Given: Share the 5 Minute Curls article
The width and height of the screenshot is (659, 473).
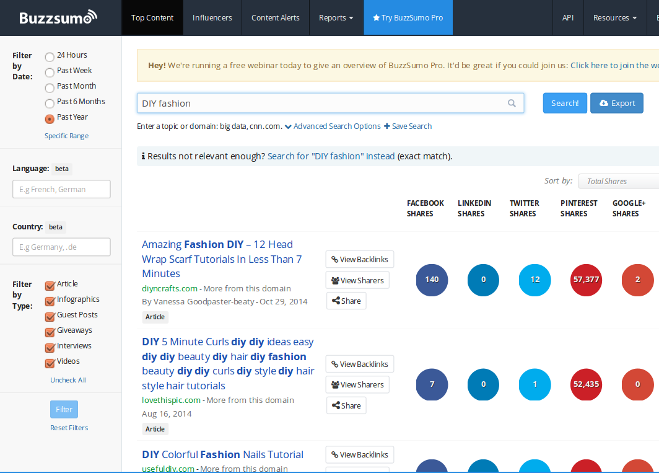Looking at the screenshot, I should 346,405.
